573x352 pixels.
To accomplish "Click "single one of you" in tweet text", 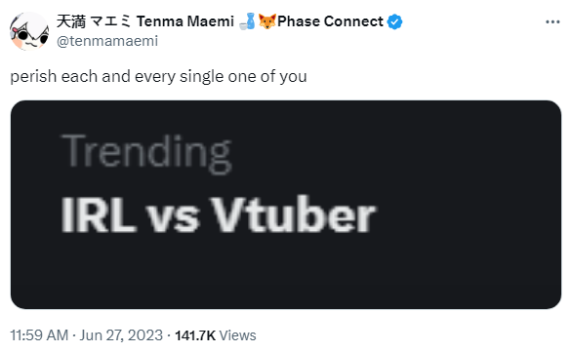I will click(x=243, y=77).
